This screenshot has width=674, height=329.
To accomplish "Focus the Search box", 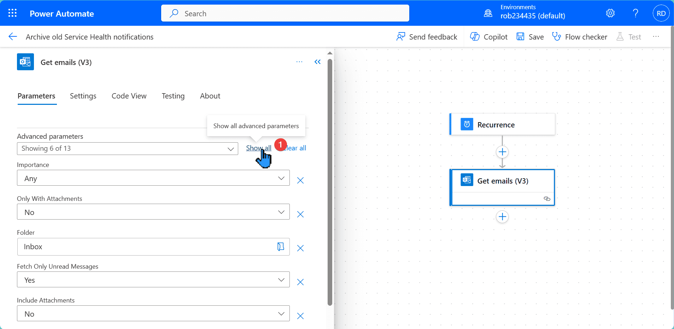I will click(x=285, y=13).
